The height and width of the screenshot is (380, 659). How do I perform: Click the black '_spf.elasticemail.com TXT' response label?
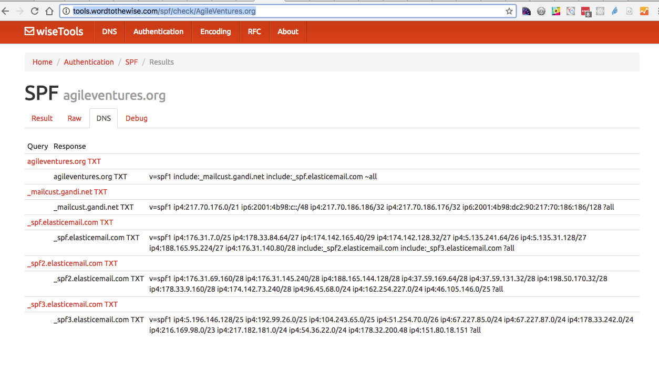point(97,238)
